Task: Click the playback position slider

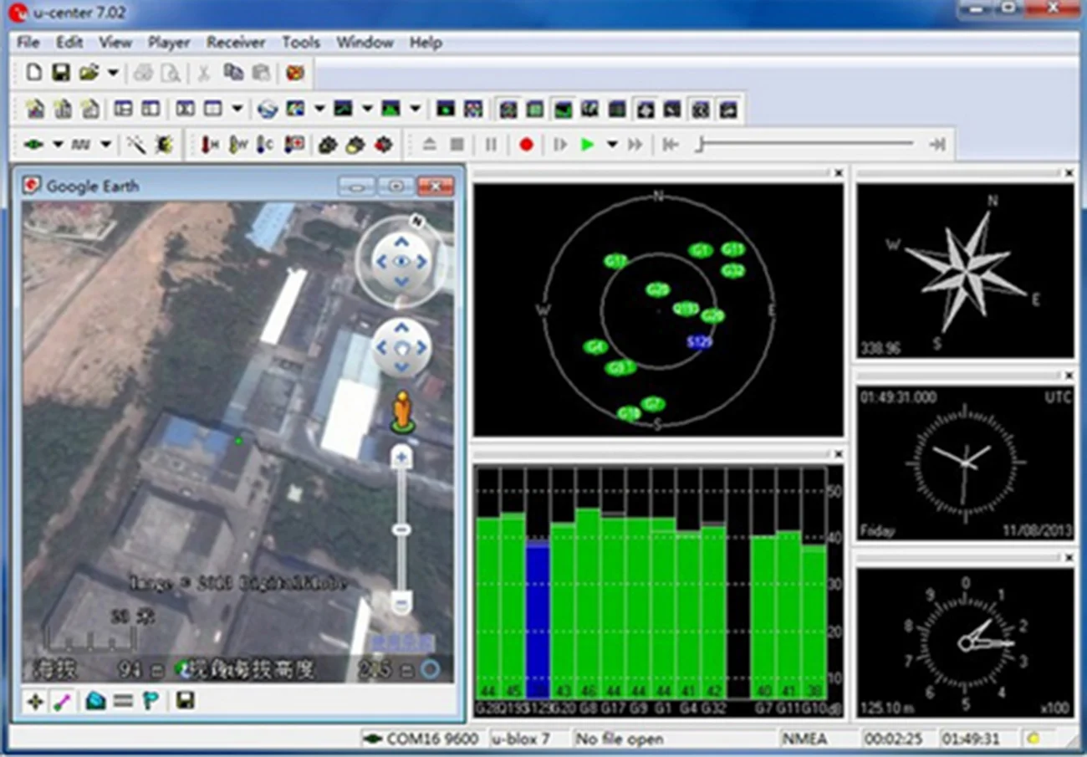Action: click(805, 145)
